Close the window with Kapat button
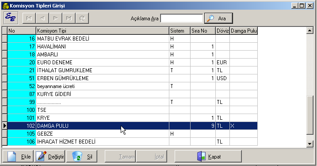The width and height of the screenshot is (317, 166). 208,156
